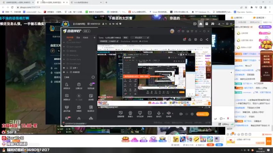Toggle visibility of Pummel Party source
Screen dimensions: 273x153
pyautogui.click(x=64, y=59)
